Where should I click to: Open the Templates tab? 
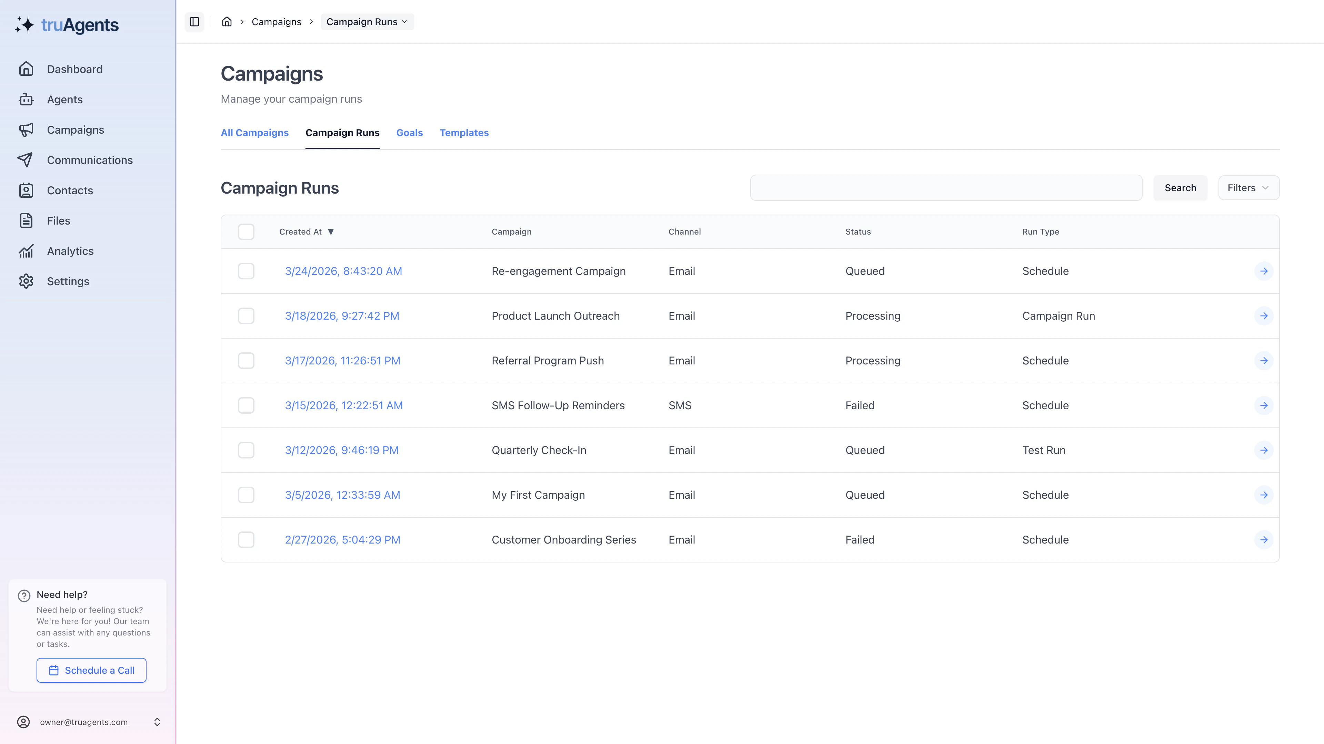point(464,133)
